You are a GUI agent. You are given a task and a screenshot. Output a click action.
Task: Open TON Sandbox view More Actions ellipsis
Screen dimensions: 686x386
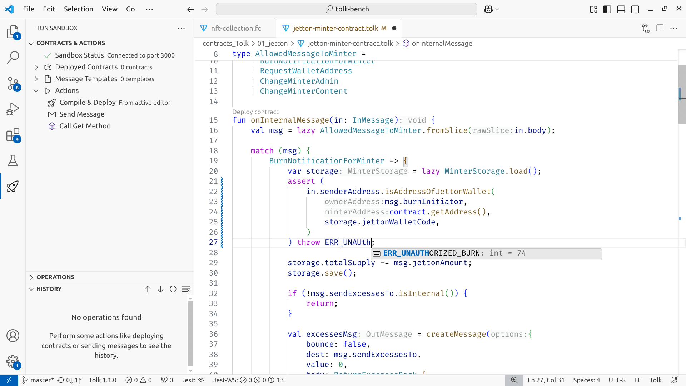click(182, 28)
